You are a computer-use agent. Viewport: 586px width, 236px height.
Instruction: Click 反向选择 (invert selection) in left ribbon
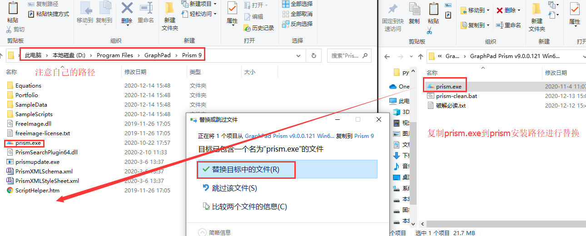[297, 24]
